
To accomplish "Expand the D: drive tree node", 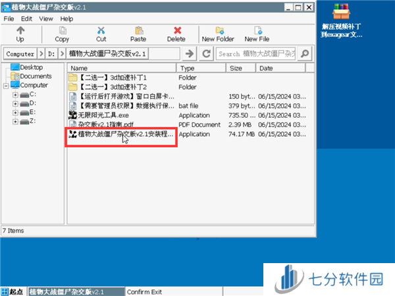I will (x=15, y=103).
